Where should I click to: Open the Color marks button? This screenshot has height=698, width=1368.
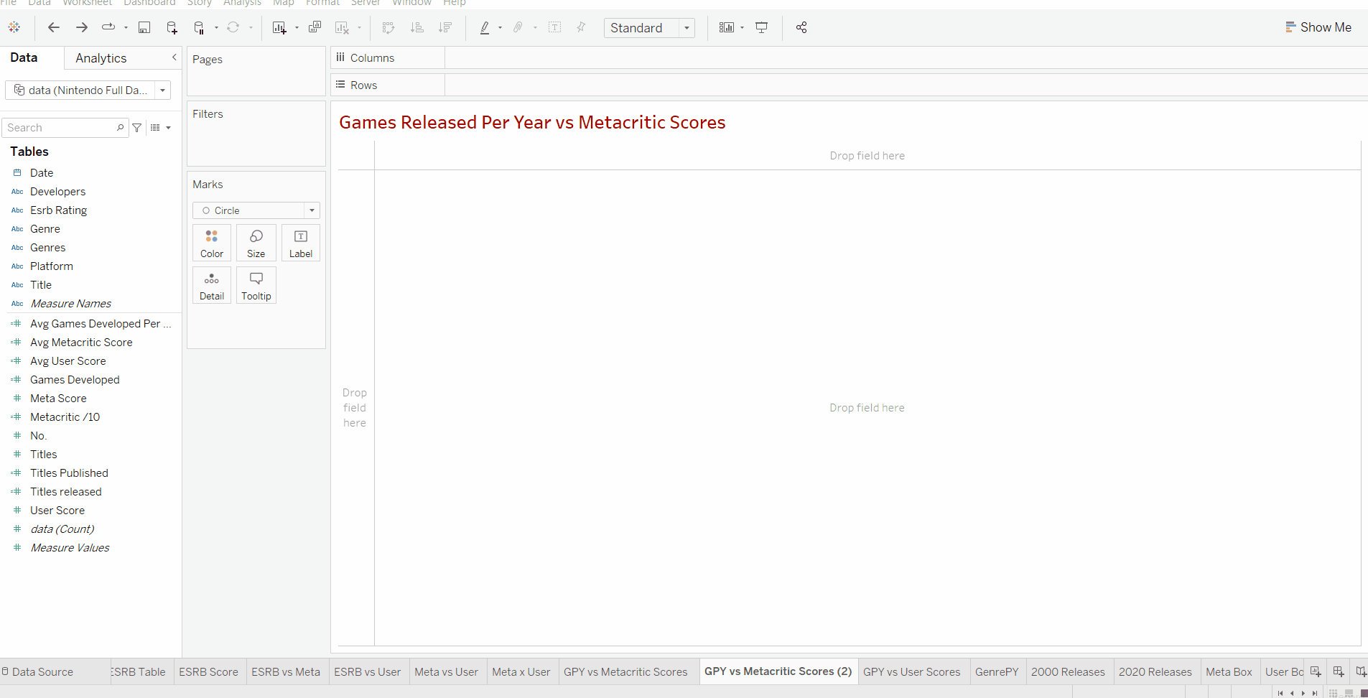click(212, 243)
